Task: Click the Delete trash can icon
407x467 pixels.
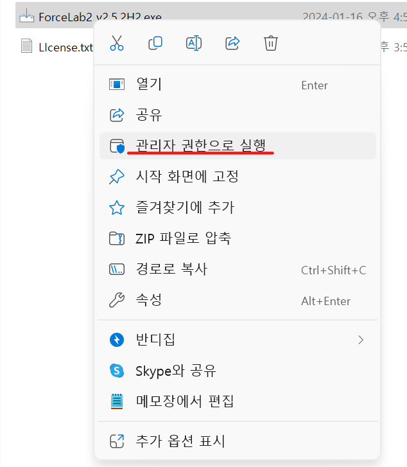Action: 271,43
